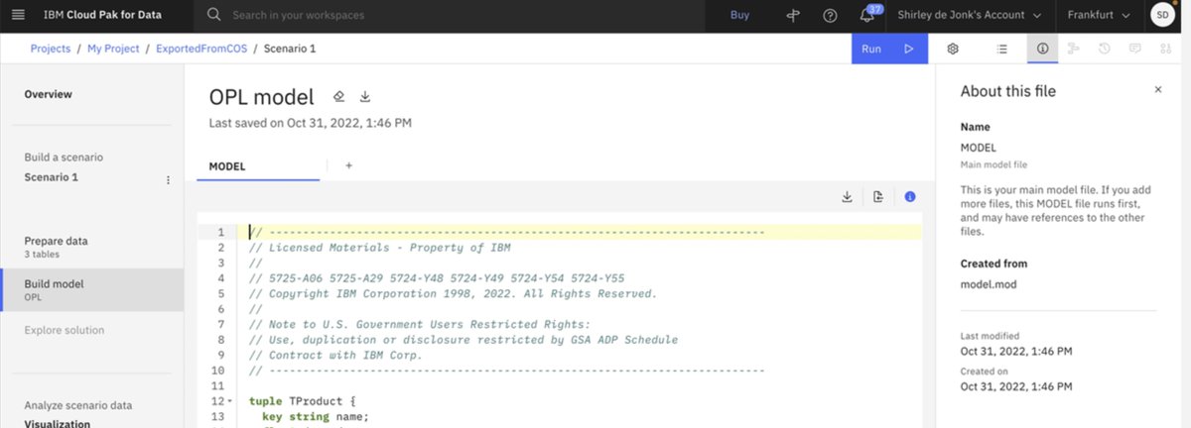Select Build model OPL in sidebar
The height and width of the screenshot is (428, 1191).
91,289
